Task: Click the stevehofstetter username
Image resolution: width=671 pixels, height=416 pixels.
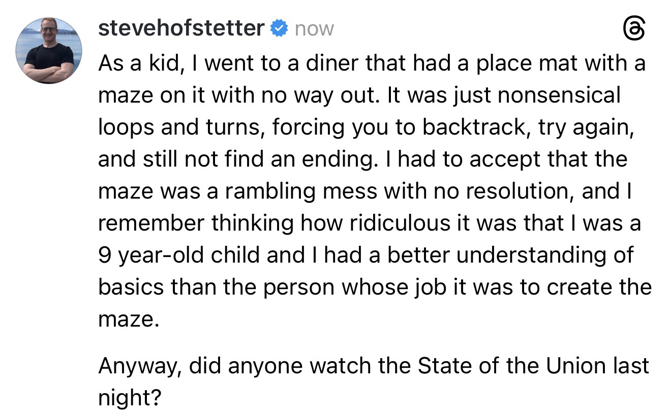Action: (x=181, y=28)
